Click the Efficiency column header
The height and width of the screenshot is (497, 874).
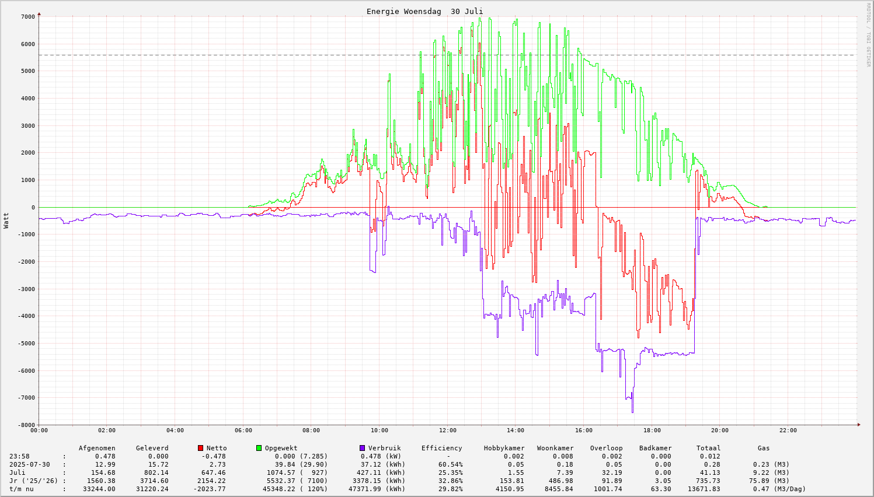pos(441,448)
